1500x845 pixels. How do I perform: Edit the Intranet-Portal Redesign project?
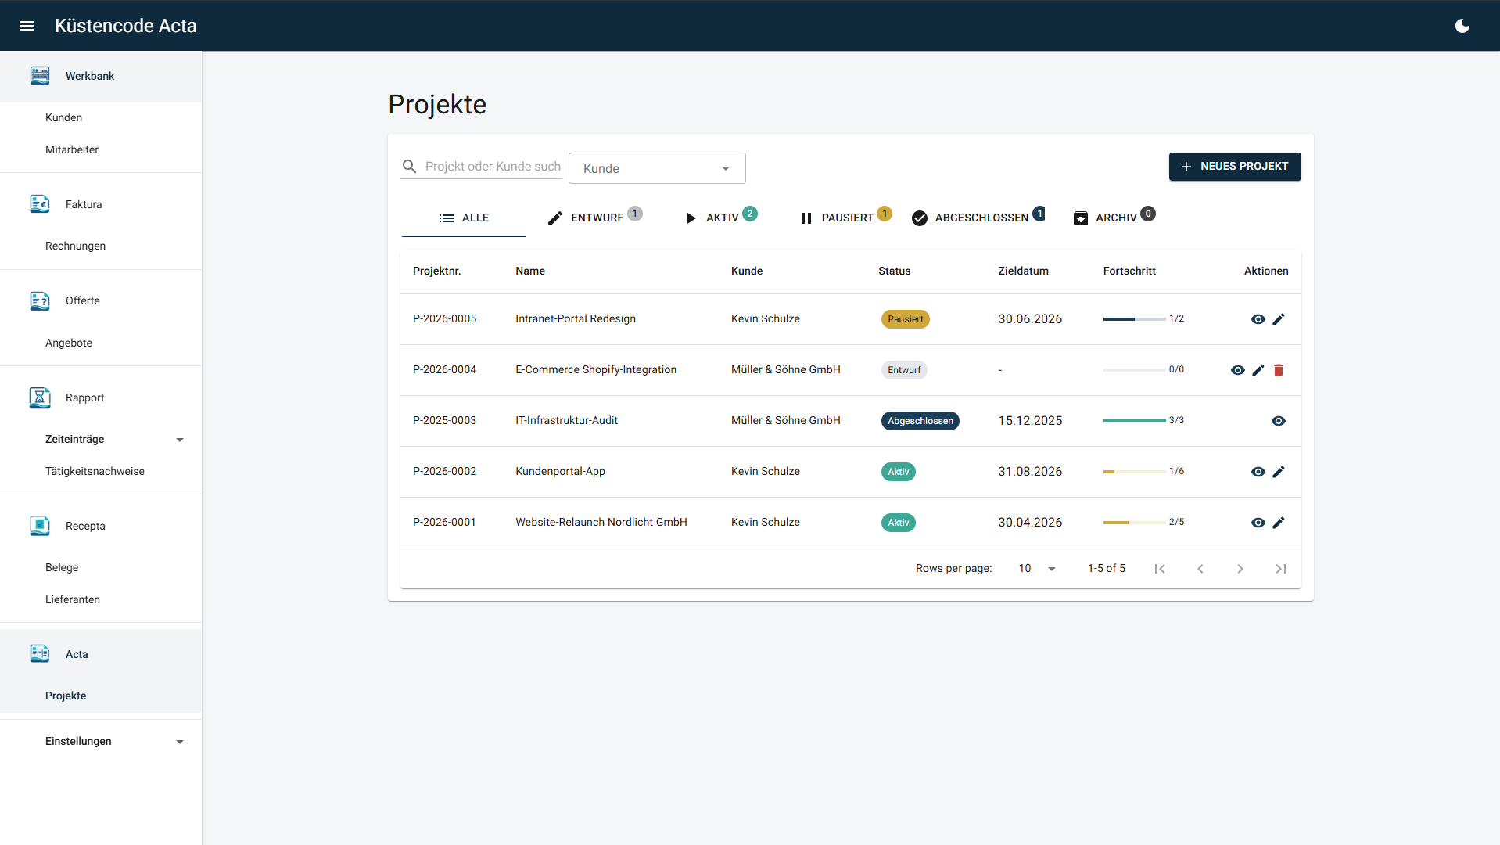pos(1279,319)
